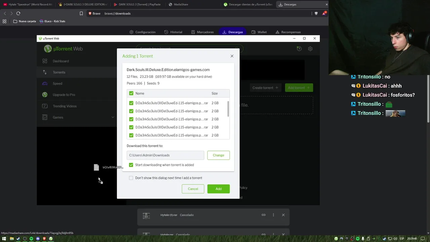Open the µTorrent settings gear icon

point(310,49)
